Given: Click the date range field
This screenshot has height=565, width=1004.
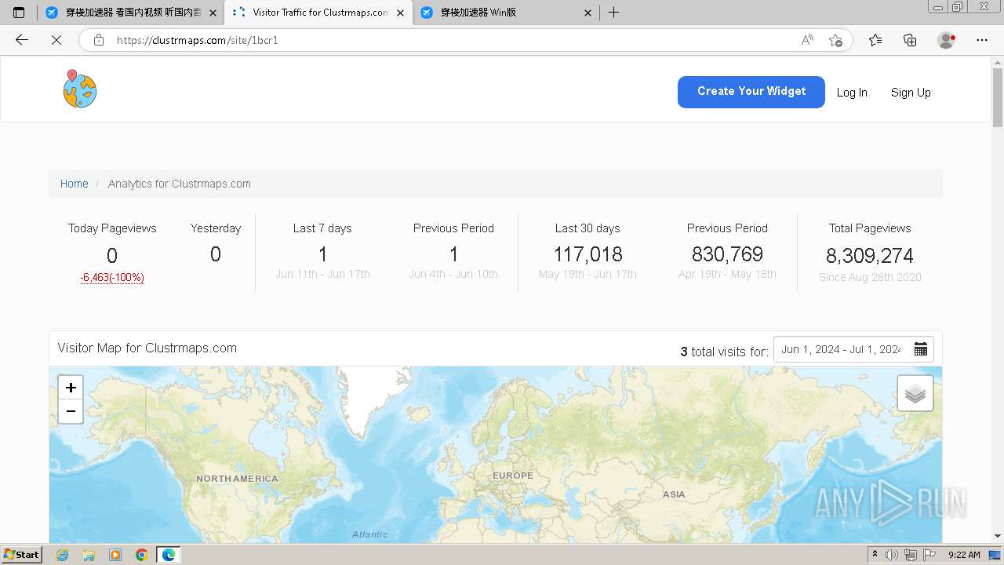Looking at the screenshot, I should [x=840, y=350].
